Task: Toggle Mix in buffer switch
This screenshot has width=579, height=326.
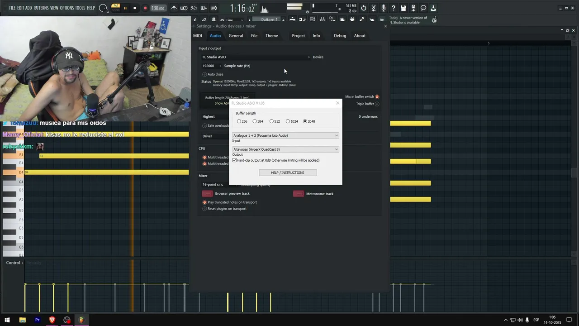Action: pyautogui.click(x=377, y=96)
